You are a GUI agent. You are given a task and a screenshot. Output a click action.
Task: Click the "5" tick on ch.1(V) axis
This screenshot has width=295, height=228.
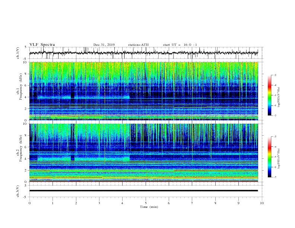click(x=26, y=47)
